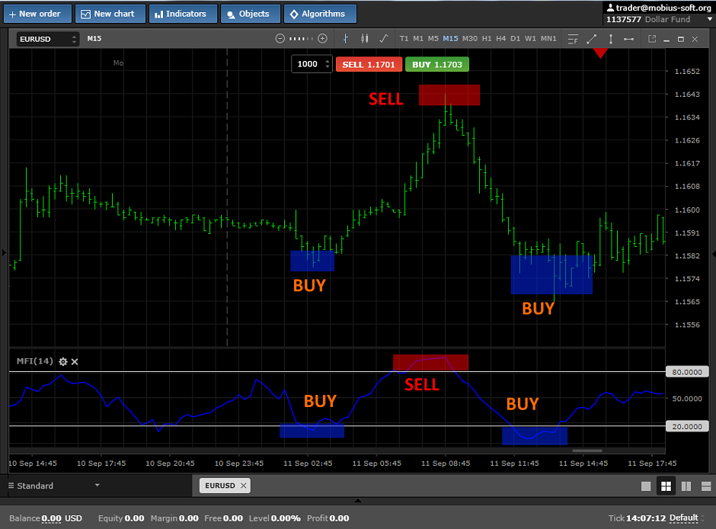Screen dimensions: 716x529
Task: Zoom in the chart with plus icon
Action: (x=322, y=39)
